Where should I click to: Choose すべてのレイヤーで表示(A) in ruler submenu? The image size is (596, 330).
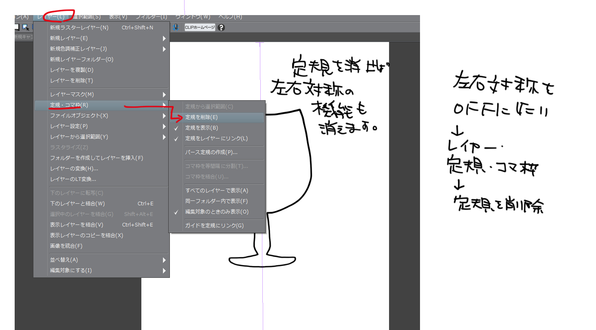tap(217, 191)
